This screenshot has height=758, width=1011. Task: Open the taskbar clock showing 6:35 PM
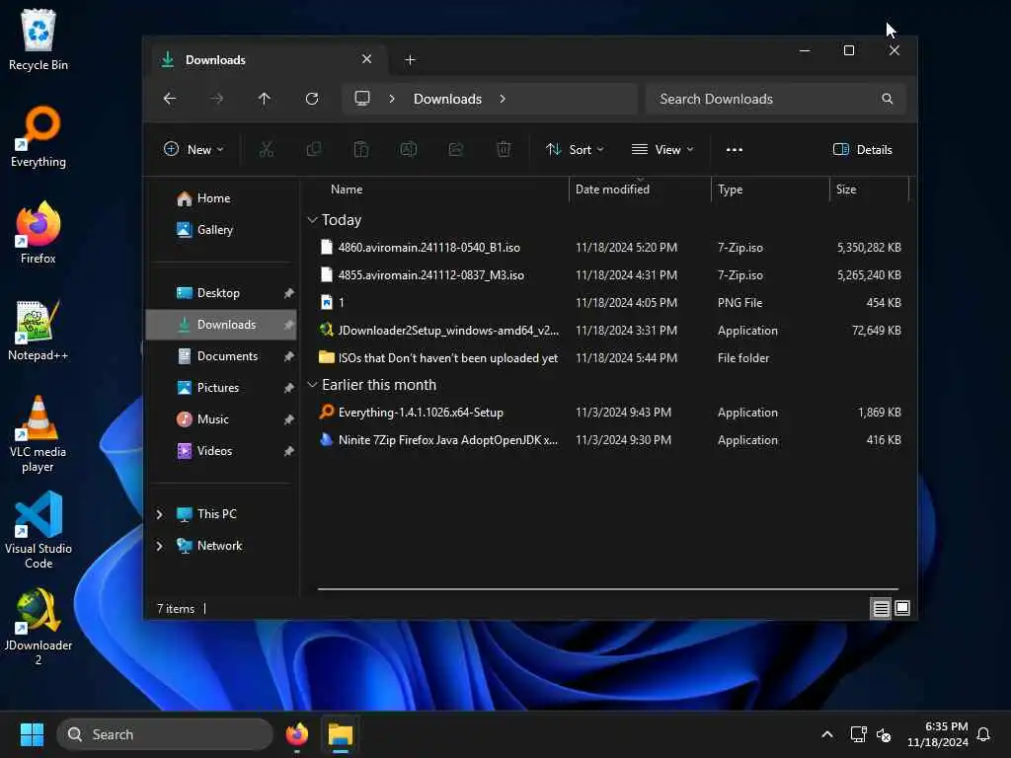[938, 734]
